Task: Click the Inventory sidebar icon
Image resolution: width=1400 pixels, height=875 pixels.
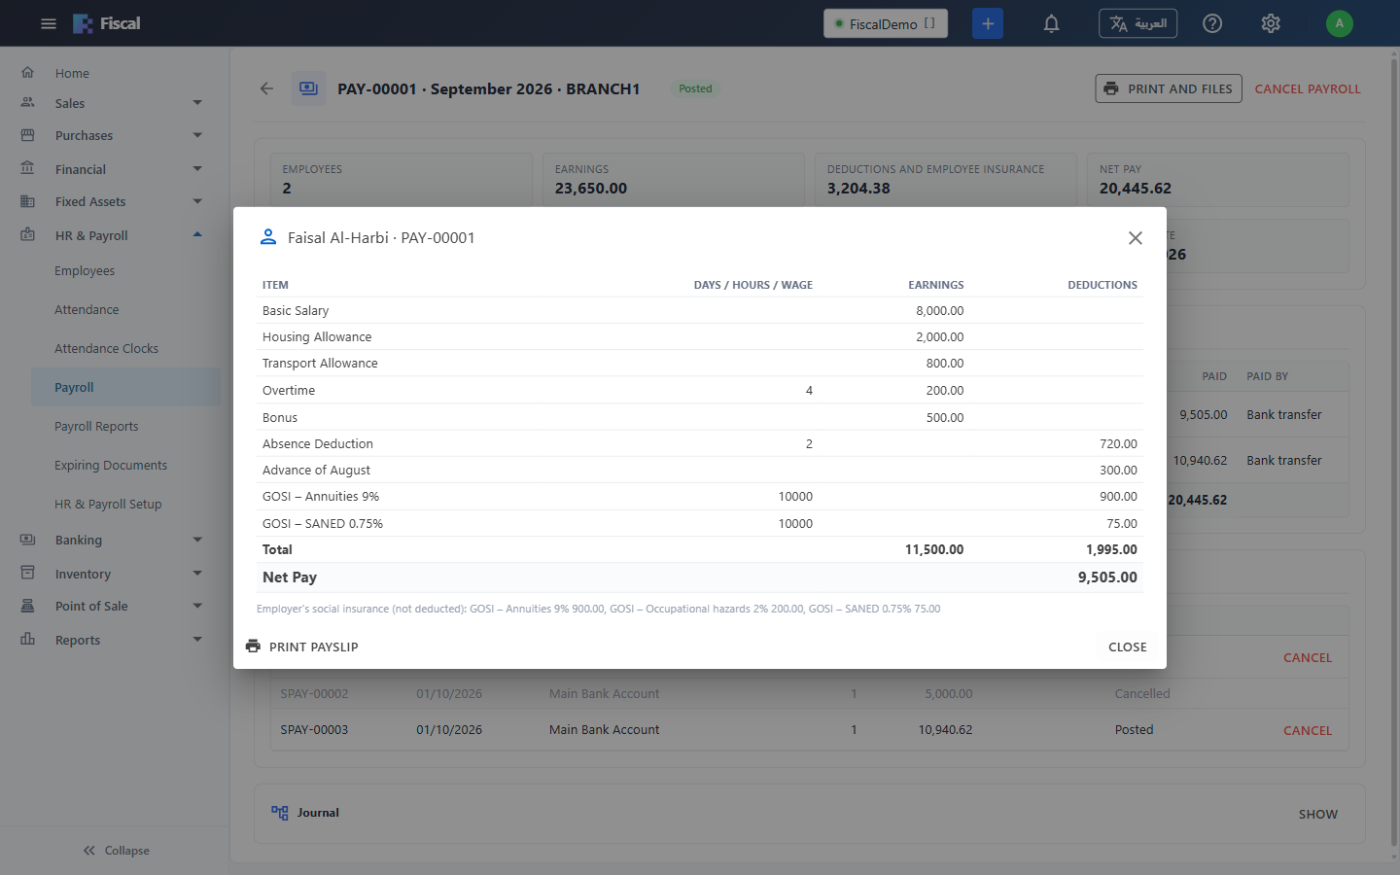Action: pos(27,573)
